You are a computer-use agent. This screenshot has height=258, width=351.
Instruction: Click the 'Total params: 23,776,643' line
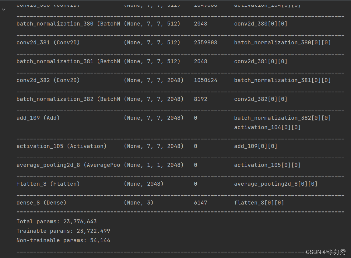point(57,222)
